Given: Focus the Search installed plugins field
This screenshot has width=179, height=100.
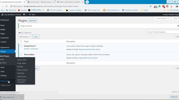Looking at the screenshot, I should pos(163,32).
